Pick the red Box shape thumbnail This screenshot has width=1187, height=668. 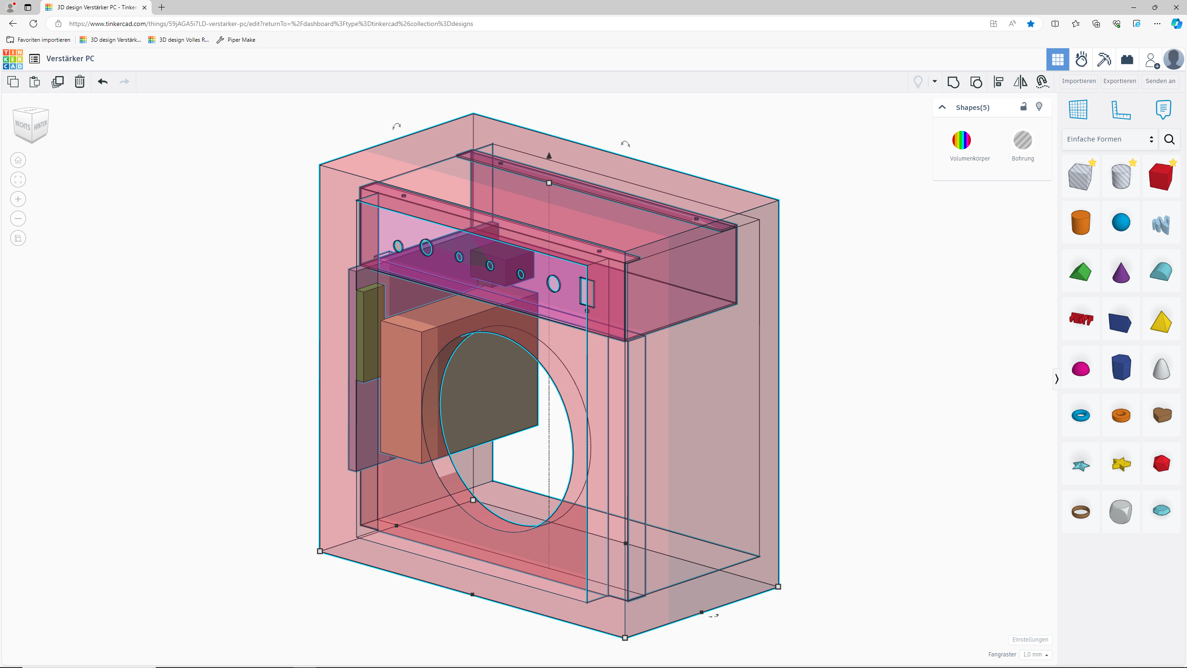[x=1161, y=176]
